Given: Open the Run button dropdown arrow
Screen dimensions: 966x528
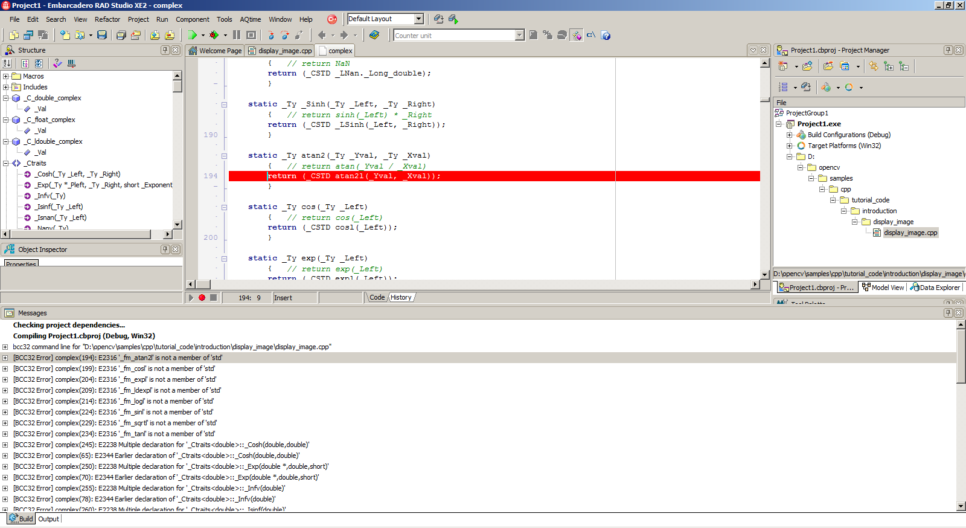Looking at the screenshot, I should click(203, 36).
